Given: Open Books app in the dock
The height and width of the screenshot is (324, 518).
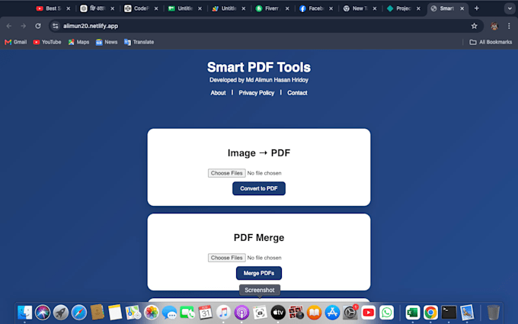Looking at the screenshot, I should click(x=314, y=313).
